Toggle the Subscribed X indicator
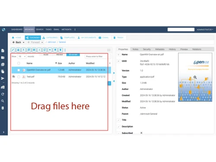Viewport: 216px width, 162px height. tap(141, 133)
